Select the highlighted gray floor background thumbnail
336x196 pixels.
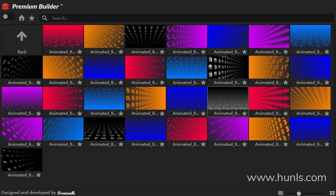[228, 98]
